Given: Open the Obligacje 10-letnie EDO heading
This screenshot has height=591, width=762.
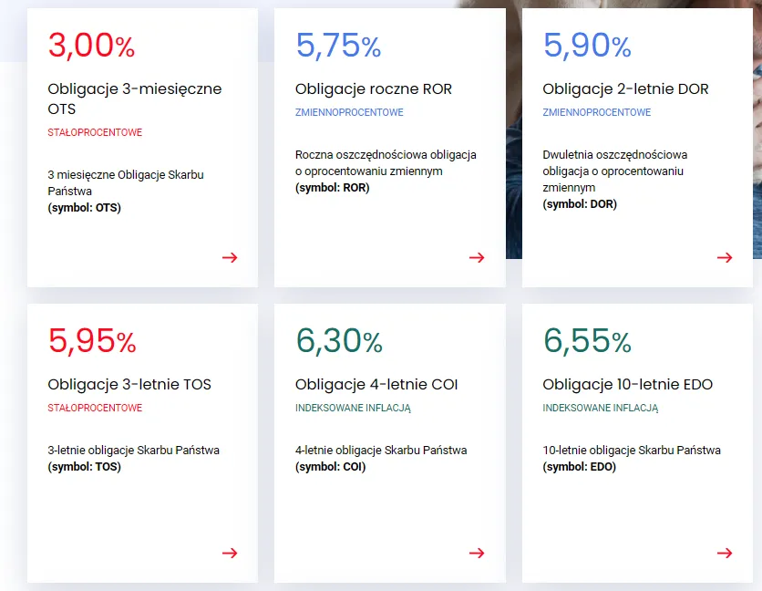Looking at the screenshot, I should (x=627, y=385).
